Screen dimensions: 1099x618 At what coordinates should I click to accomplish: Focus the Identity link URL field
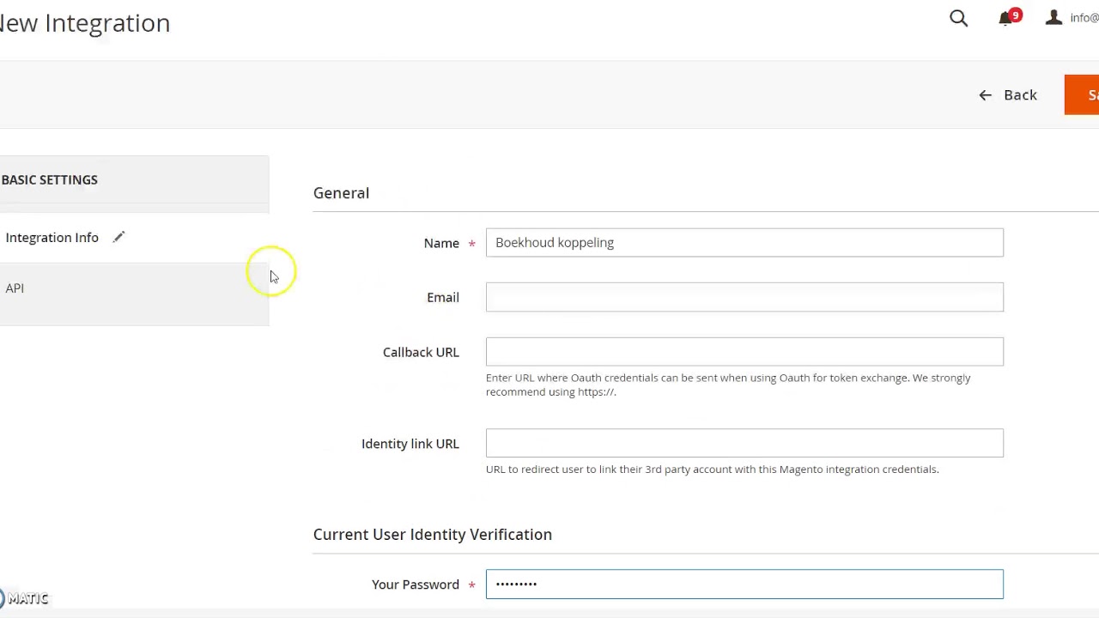tap(744, 443)
